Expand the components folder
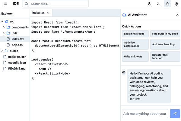The image size is (181, 121). (4, 27)
